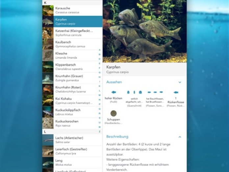229x172 pixels.
Task: Click the middle Querschnitt cross-section icon
Action: (x=134, y=92)
